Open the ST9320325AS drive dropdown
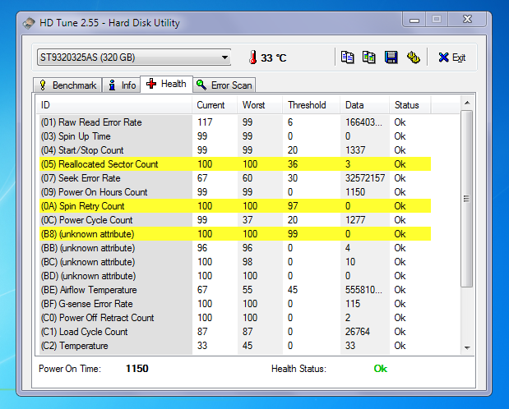 pos(134,57)
